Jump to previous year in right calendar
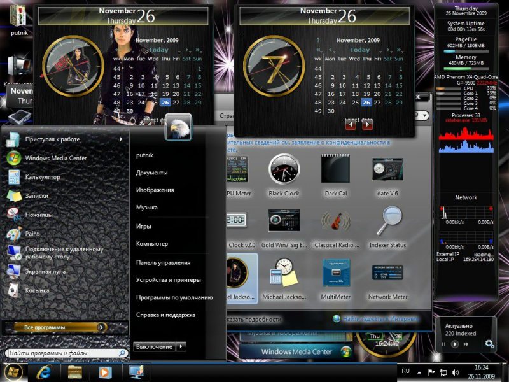The width and height of the screenshot is (509, 382). pos(319,50)
